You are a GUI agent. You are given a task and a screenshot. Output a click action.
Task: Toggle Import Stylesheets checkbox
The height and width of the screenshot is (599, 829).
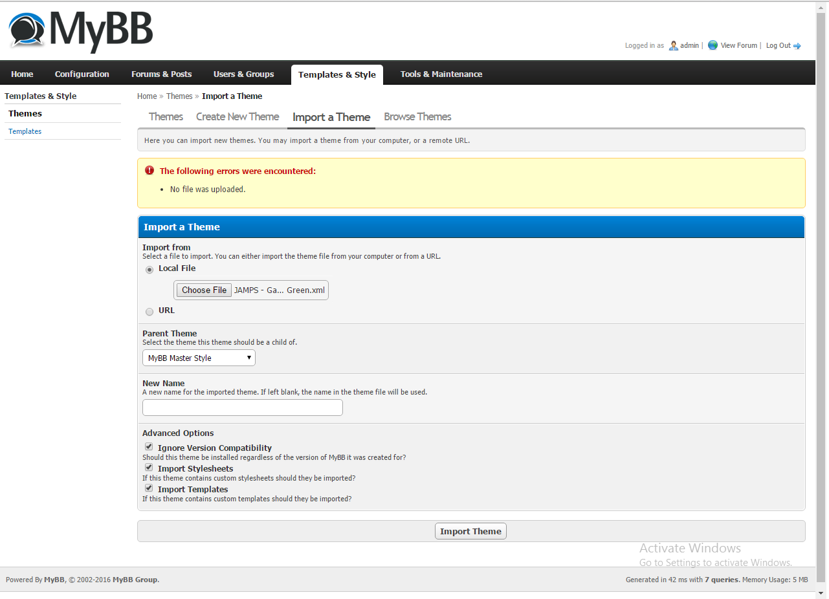click(149, 468)
